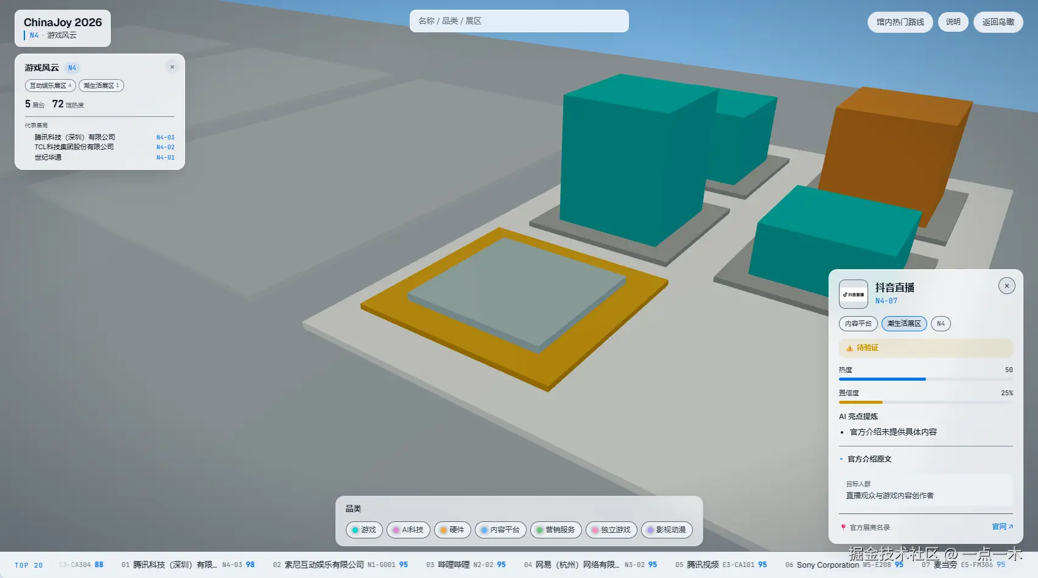1038x578 pixels.
Task: Click 返回鸟瞰 to return to overview
Action: click(x=998, y=22)
